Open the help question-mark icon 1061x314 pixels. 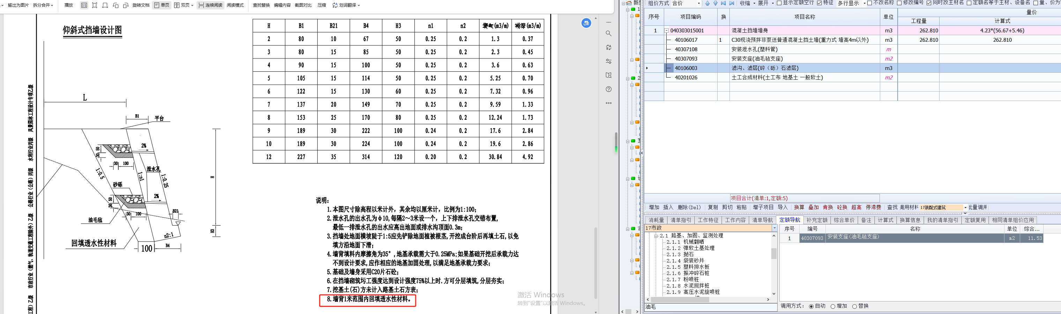coord(609,89)
